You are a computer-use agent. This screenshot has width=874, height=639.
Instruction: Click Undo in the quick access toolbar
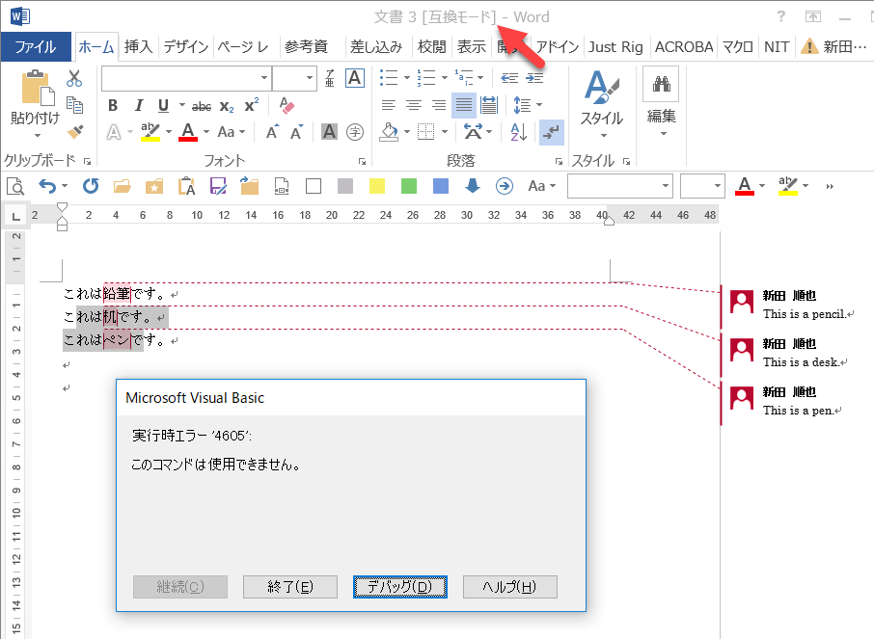pyautogui.click(x=47, y=186)
